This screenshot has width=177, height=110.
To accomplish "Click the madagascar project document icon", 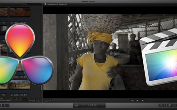I will [45, 4].
